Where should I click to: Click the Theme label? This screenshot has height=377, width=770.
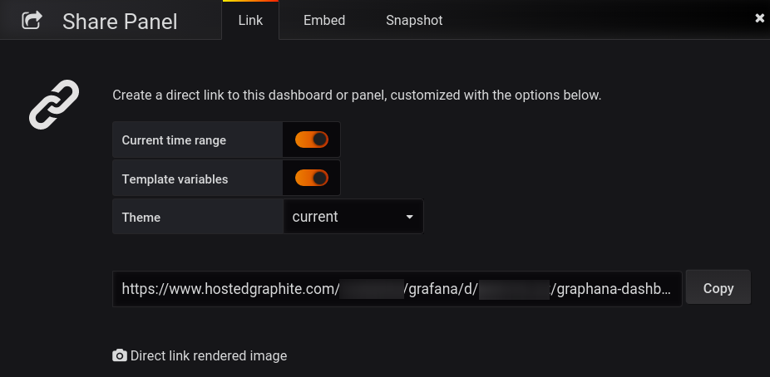coord(141,218)
